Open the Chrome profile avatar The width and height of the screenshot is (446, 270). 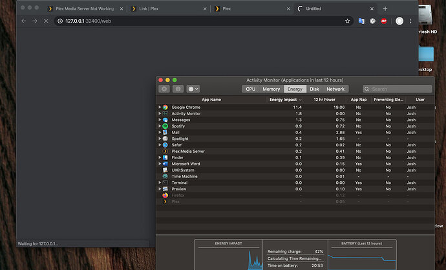pyautogui.click(x=399, y=21)
